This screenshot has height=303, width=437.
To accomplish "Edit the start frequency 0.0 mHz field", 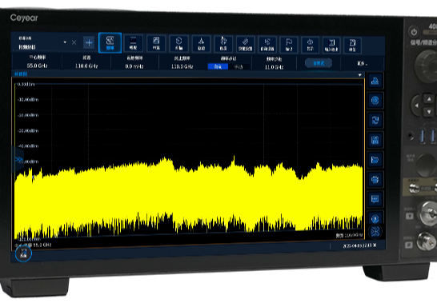I will point(134,62).
